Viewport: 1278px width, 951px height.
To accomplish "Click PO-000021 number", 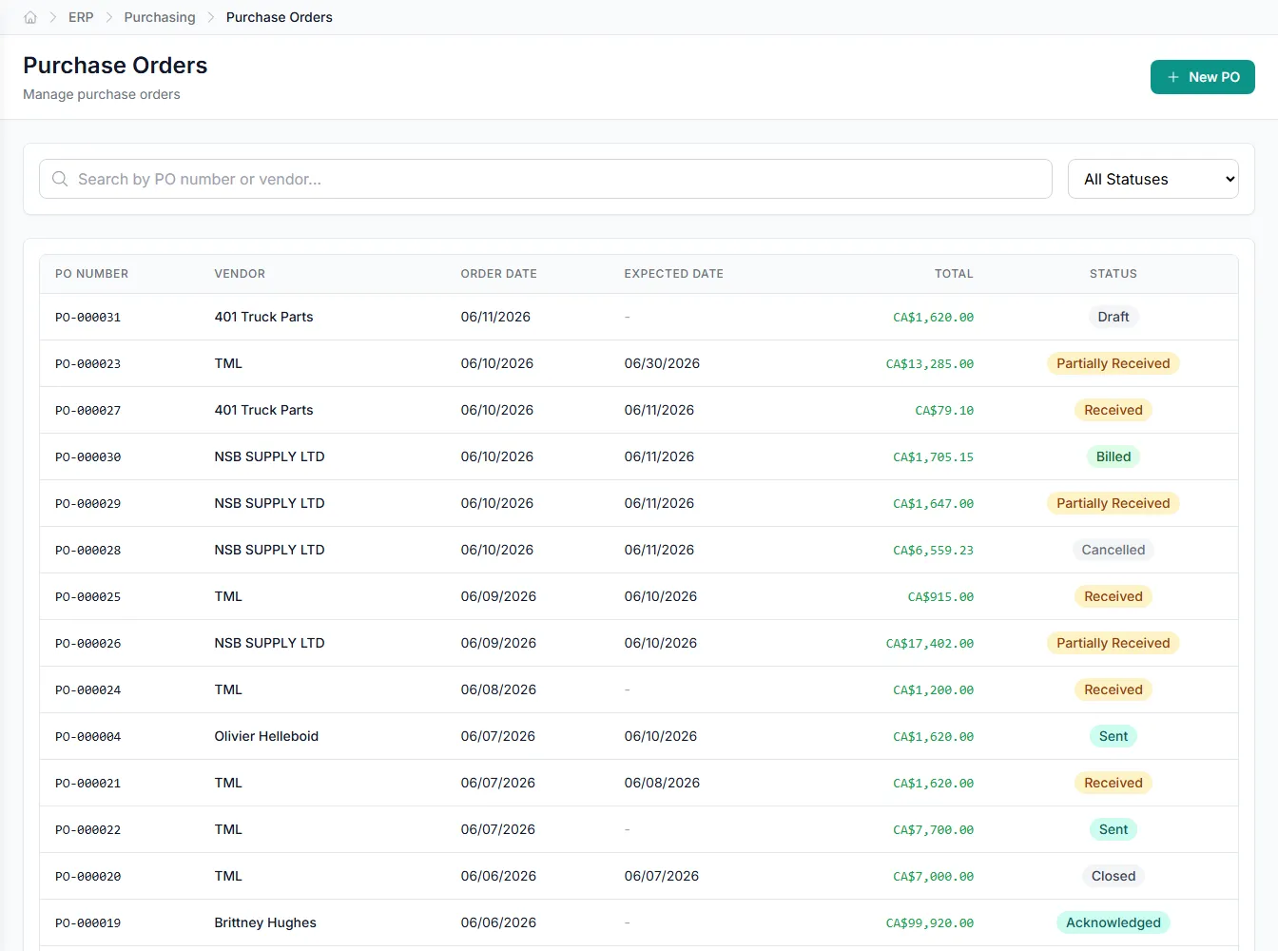I will [87, 784].
